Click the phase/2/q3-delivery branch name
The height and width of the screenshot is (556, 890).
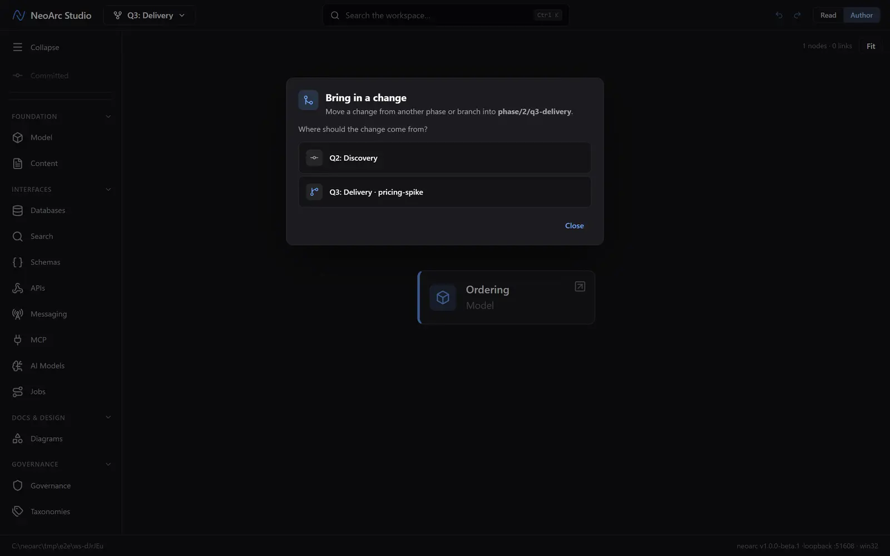tap(534, 112)
